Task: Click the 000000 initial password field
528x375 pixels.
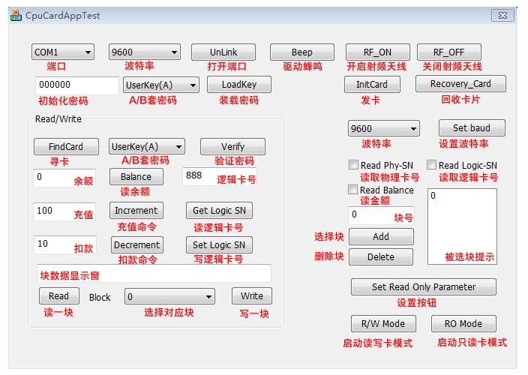Action: click(x=77, y=85)
